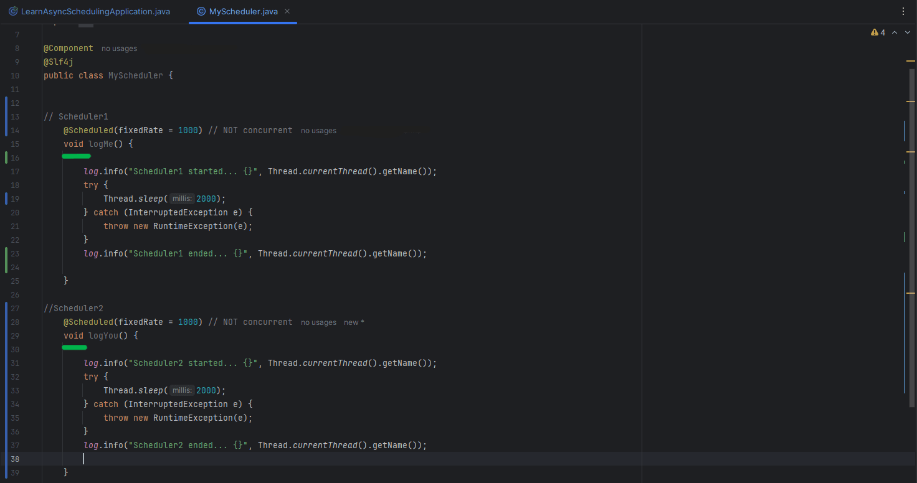Click the 'no usages' hint beside @Component
The width and height of the screenshot is (917, 483).
click(119, 49)
